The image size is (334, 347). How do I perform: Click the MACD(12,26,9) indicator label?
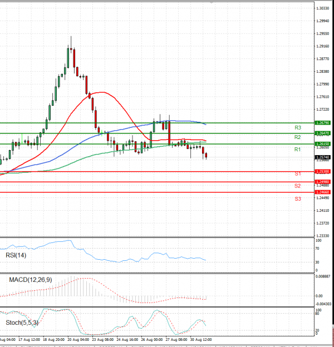pyautogui.click(x=31, y=280)
